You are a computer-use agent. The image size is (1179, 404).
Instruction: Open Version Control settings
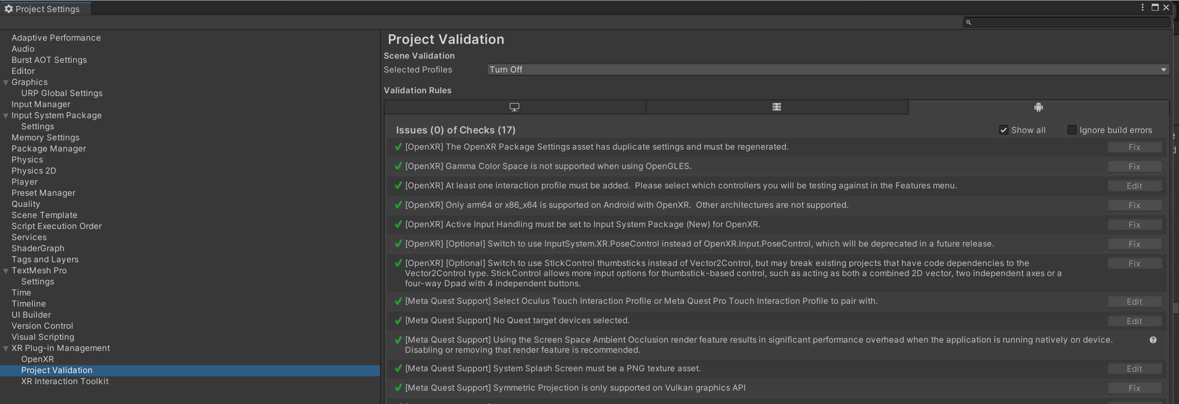(42, 326)
